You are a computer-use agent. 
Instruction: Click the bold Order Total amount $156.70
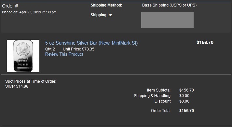pyautogui.click(x=186, y=111)
